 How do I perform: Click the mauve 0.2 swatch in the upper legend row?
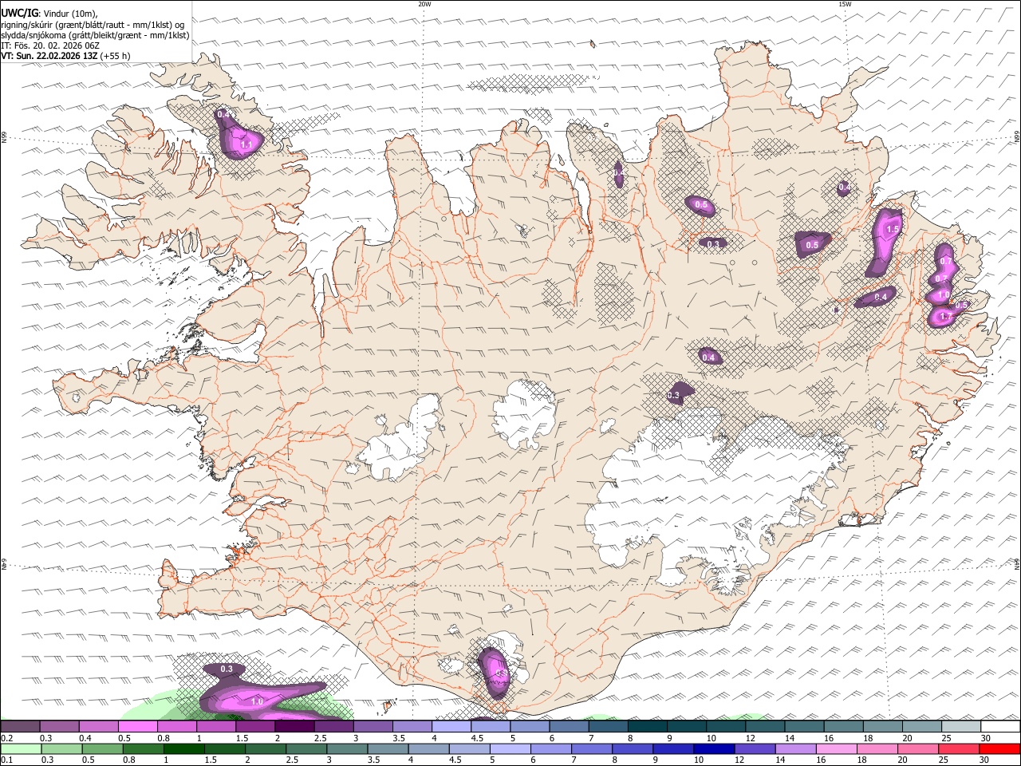coord(20,726)
